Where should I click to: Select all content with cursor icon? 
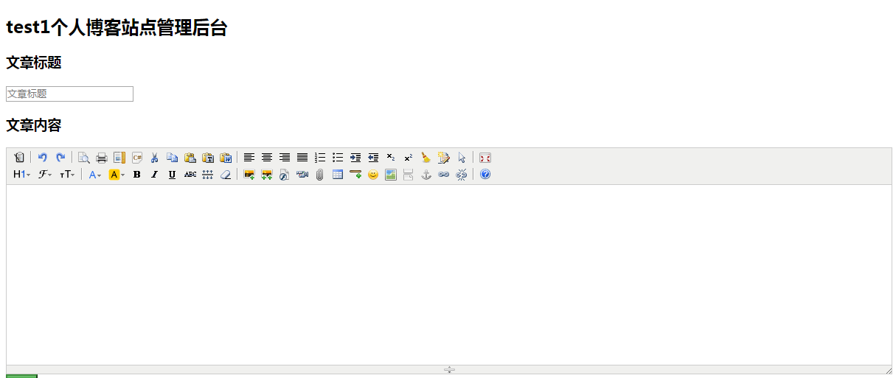pyautogui.click(x=462, y=157)
